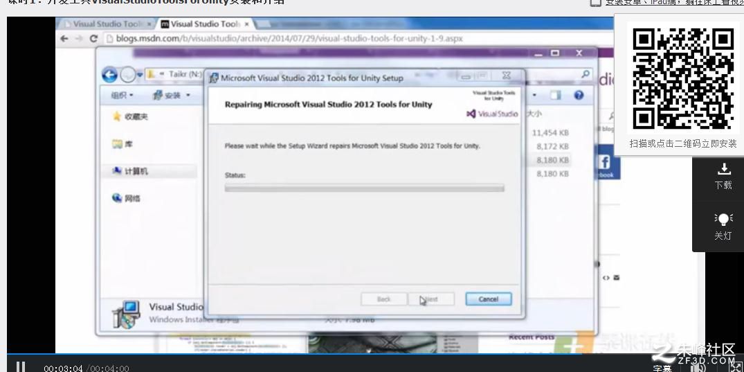744x372 pixels.
Task: Click the installer icon in setup title bar
Action: pos(214,78)
